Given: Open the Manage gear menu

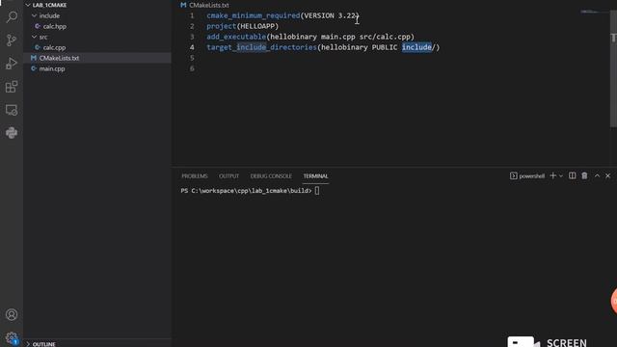Looking at the screenshot, I should 12,337.
